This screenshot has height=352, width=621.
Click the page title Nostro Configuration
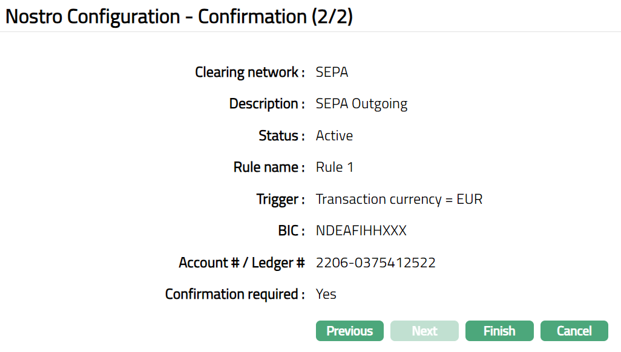tap(179, 16)
